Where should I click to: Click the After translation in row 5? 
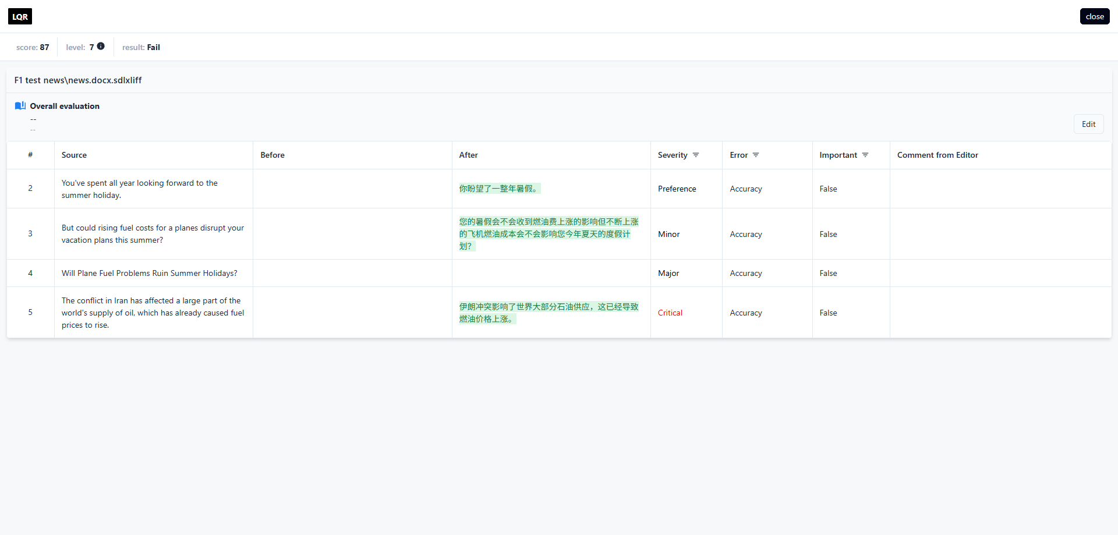(x=549, y=313)
